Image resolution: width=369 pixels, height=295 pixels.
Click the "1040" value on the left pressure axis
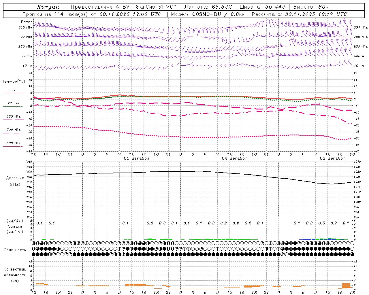coord(29,162)
